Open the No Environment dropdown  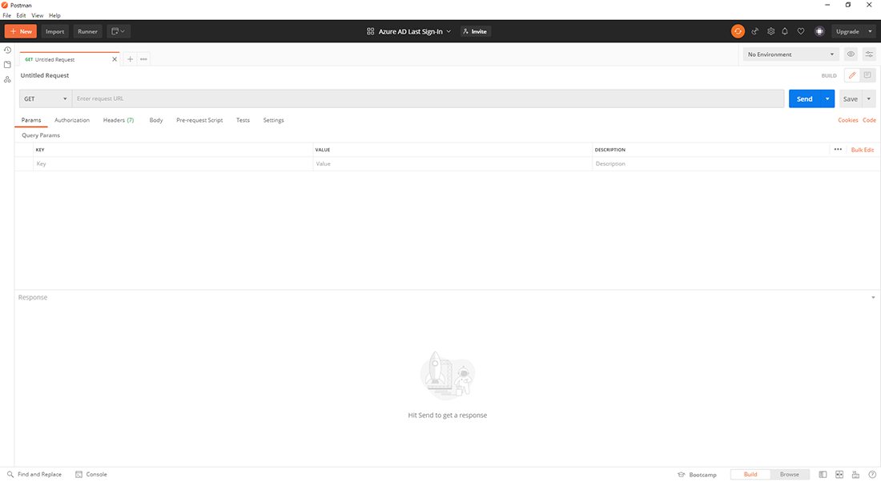click(791, 54)
